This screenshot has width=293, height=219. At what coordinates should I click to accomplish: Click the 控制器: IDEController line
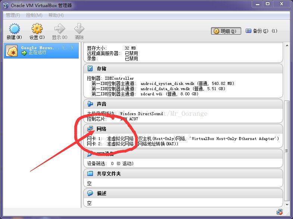point(110,78)
